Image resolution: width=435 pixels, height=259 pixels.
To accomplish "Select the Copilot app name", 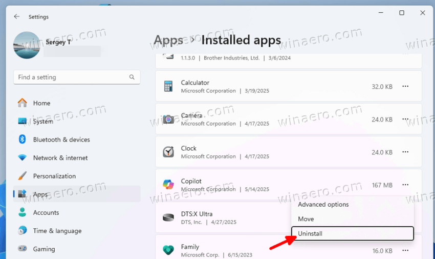I will tap(191, 181).
